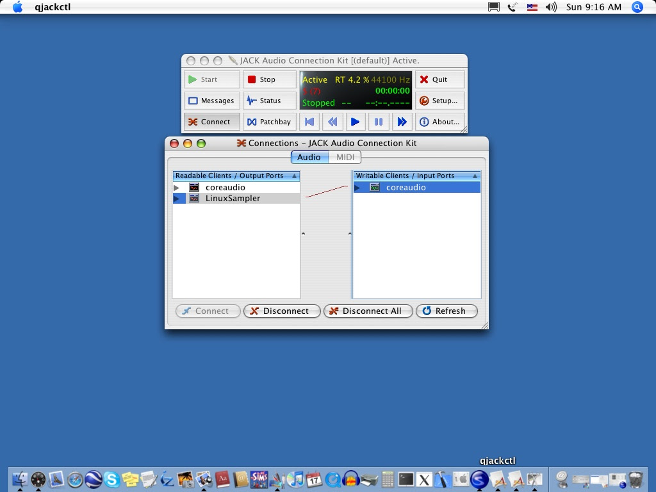Select LinuxSampler in Readable Clients list
The image size is (656, 492).
click(x=236, y=199)
